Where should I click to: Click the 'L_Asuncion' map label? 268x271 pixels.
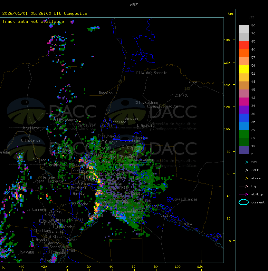coord(147,126)
